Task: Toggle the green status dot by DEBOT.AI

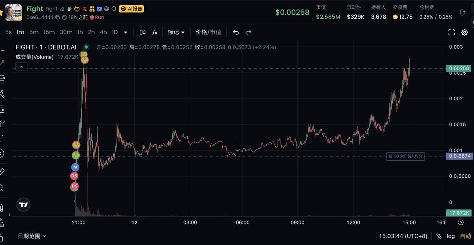Action: pyautogui.click(x=86, y=47)
